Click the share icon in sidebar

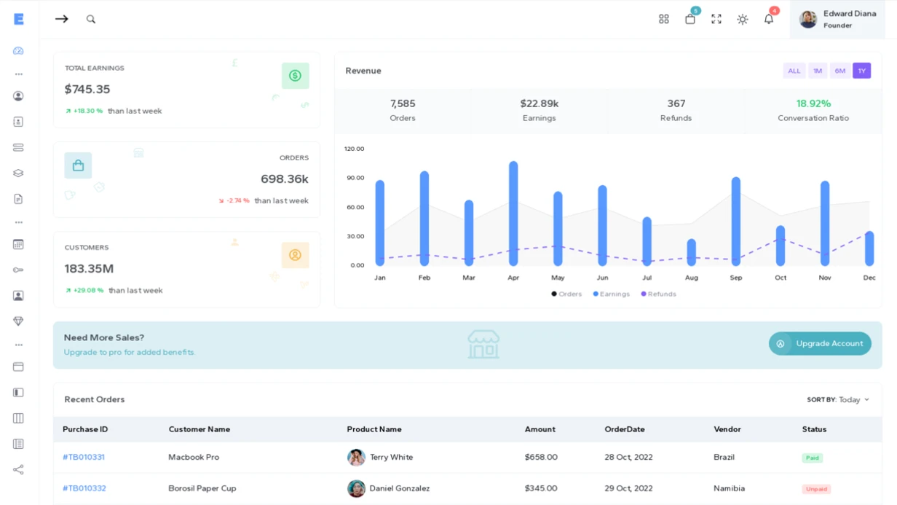click(x=18, y=470)
